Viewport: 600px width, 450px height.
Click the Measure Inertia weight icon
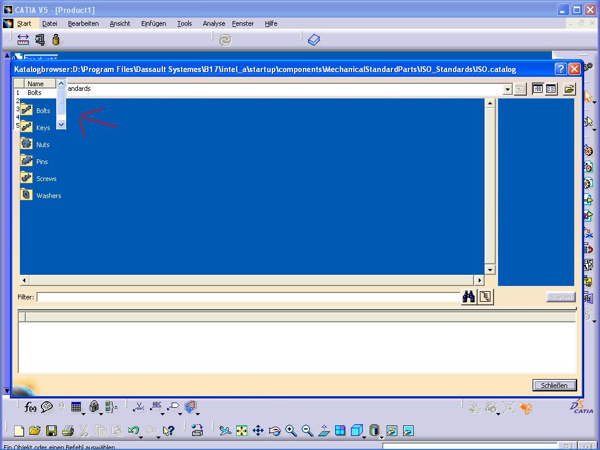pos(56,39)
